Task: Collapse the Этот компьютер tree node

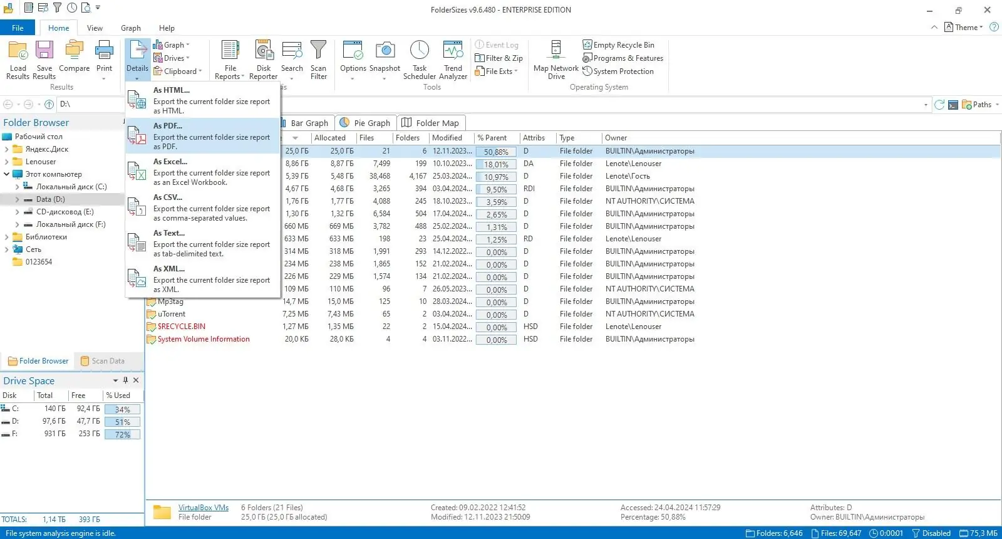Action: pyautogui.click(x=6, y=174)
